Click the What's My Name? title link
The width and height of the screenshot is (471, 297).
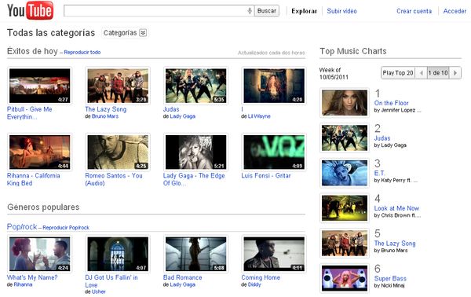[x=32, y=277]
